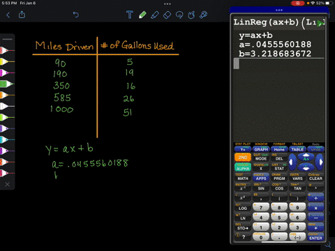Tap the number 5 key

point(279,217)
